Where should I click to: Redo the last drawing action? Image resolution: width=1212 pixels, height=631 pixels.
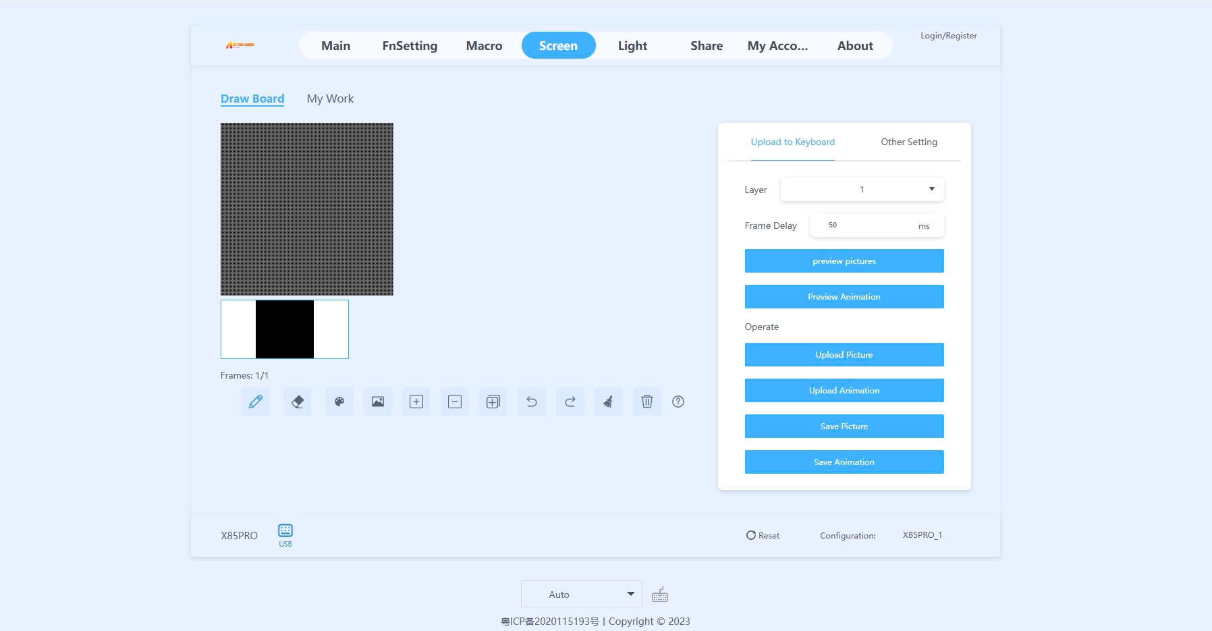tap(570, 402)
